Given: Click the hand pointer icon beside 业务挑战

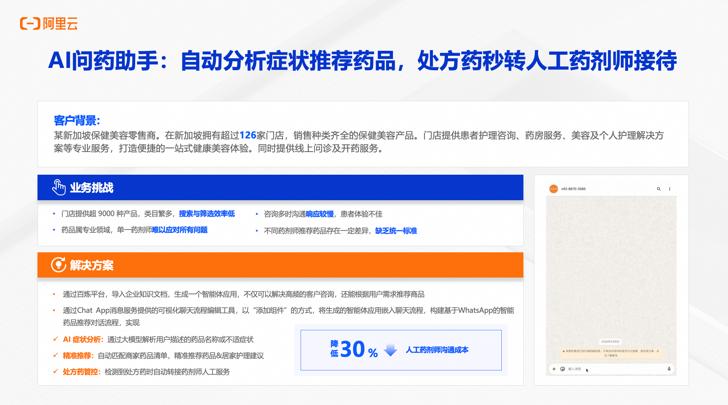Looking at the screenshot, I should (59, 187).
